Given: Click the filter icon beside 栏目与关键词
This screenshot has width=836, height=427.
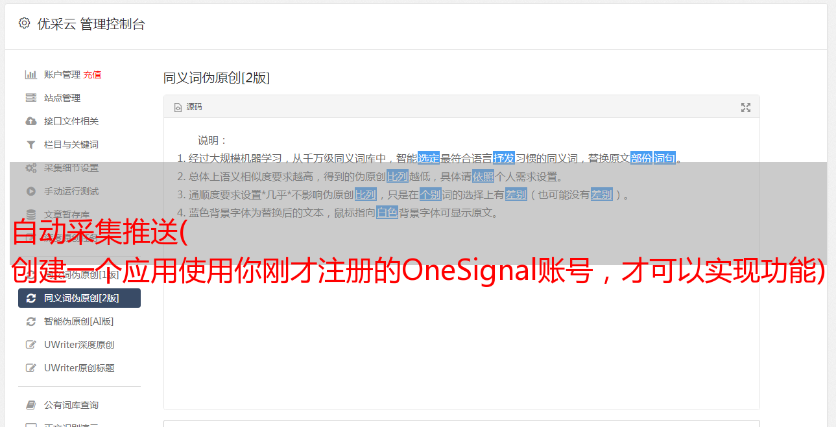Looking at the screenshot, I should [30, 144].
